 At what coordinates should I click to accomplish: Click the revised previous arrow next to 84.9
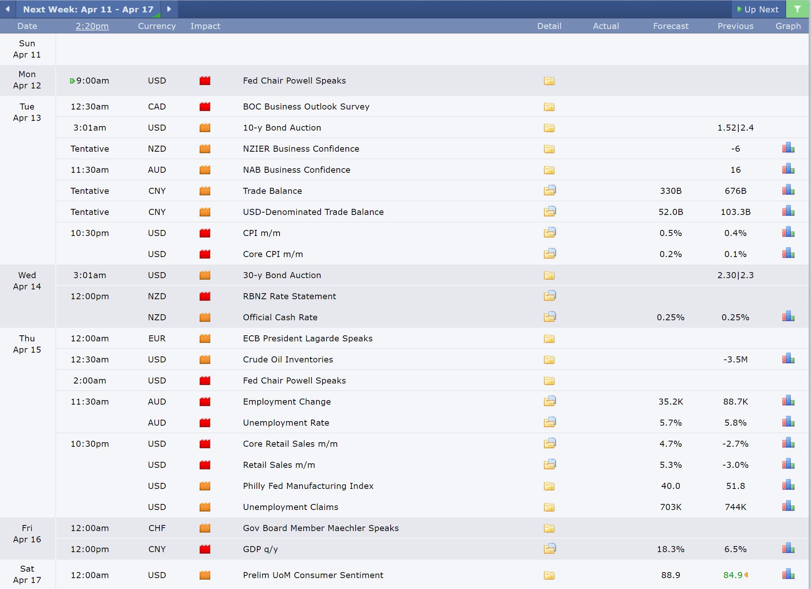coord(746,575)
